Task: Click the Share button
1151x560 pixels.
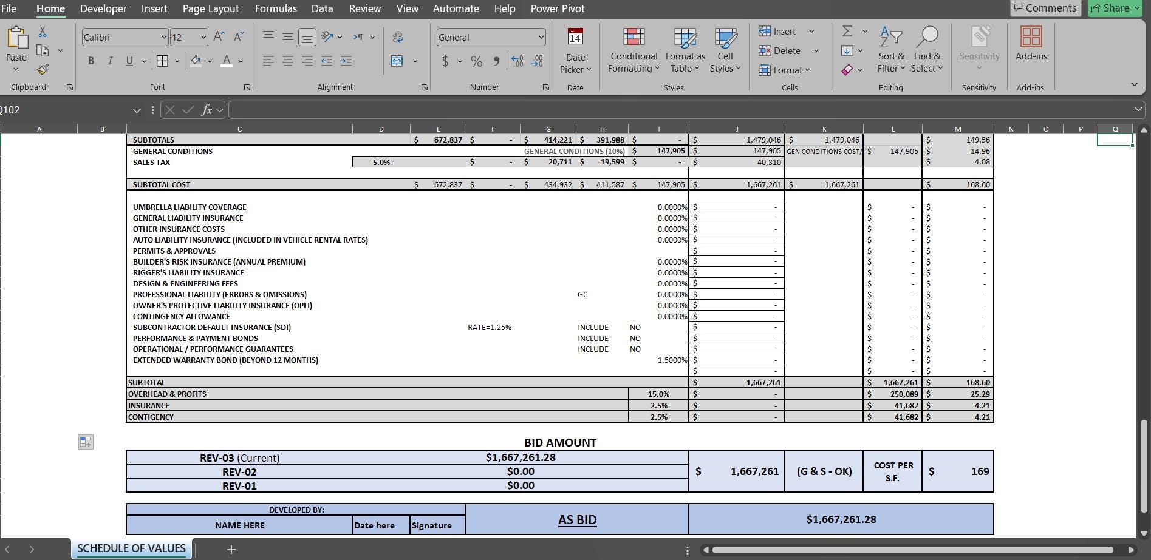Action: pyautogui.click(x=1115, y=8)
